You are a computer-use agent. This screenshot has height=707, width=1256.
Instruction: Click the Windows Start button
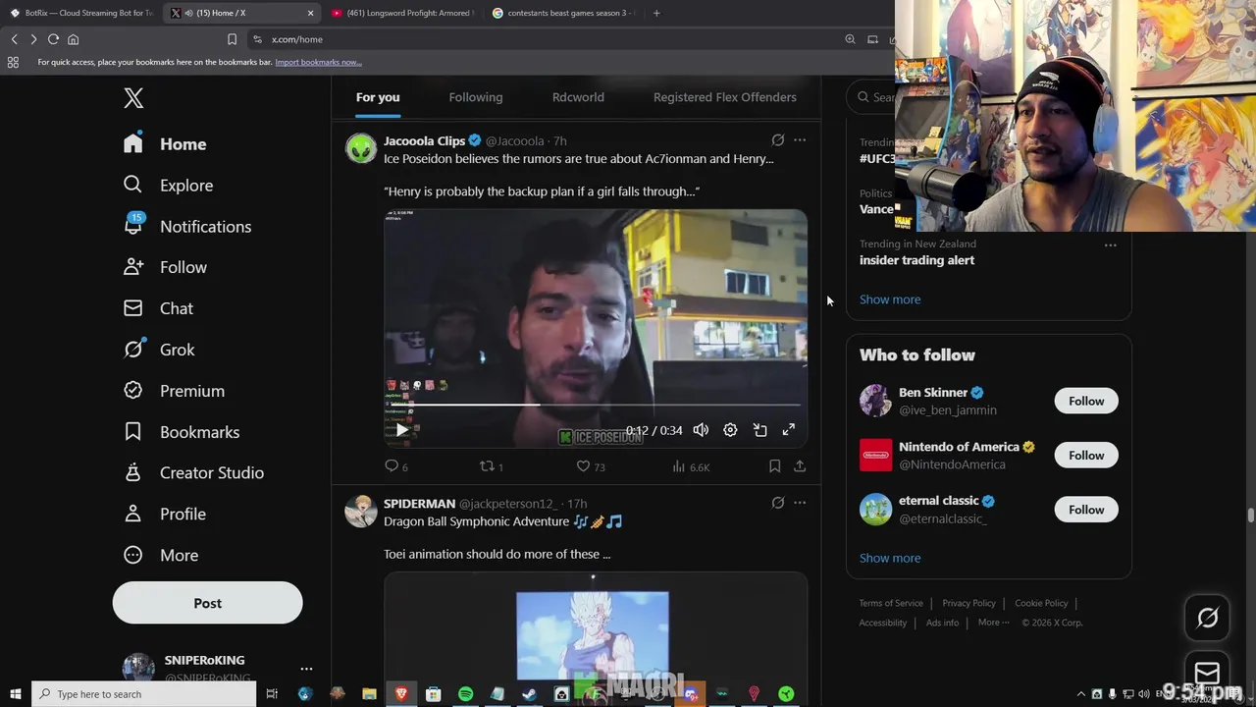[15, 694]
